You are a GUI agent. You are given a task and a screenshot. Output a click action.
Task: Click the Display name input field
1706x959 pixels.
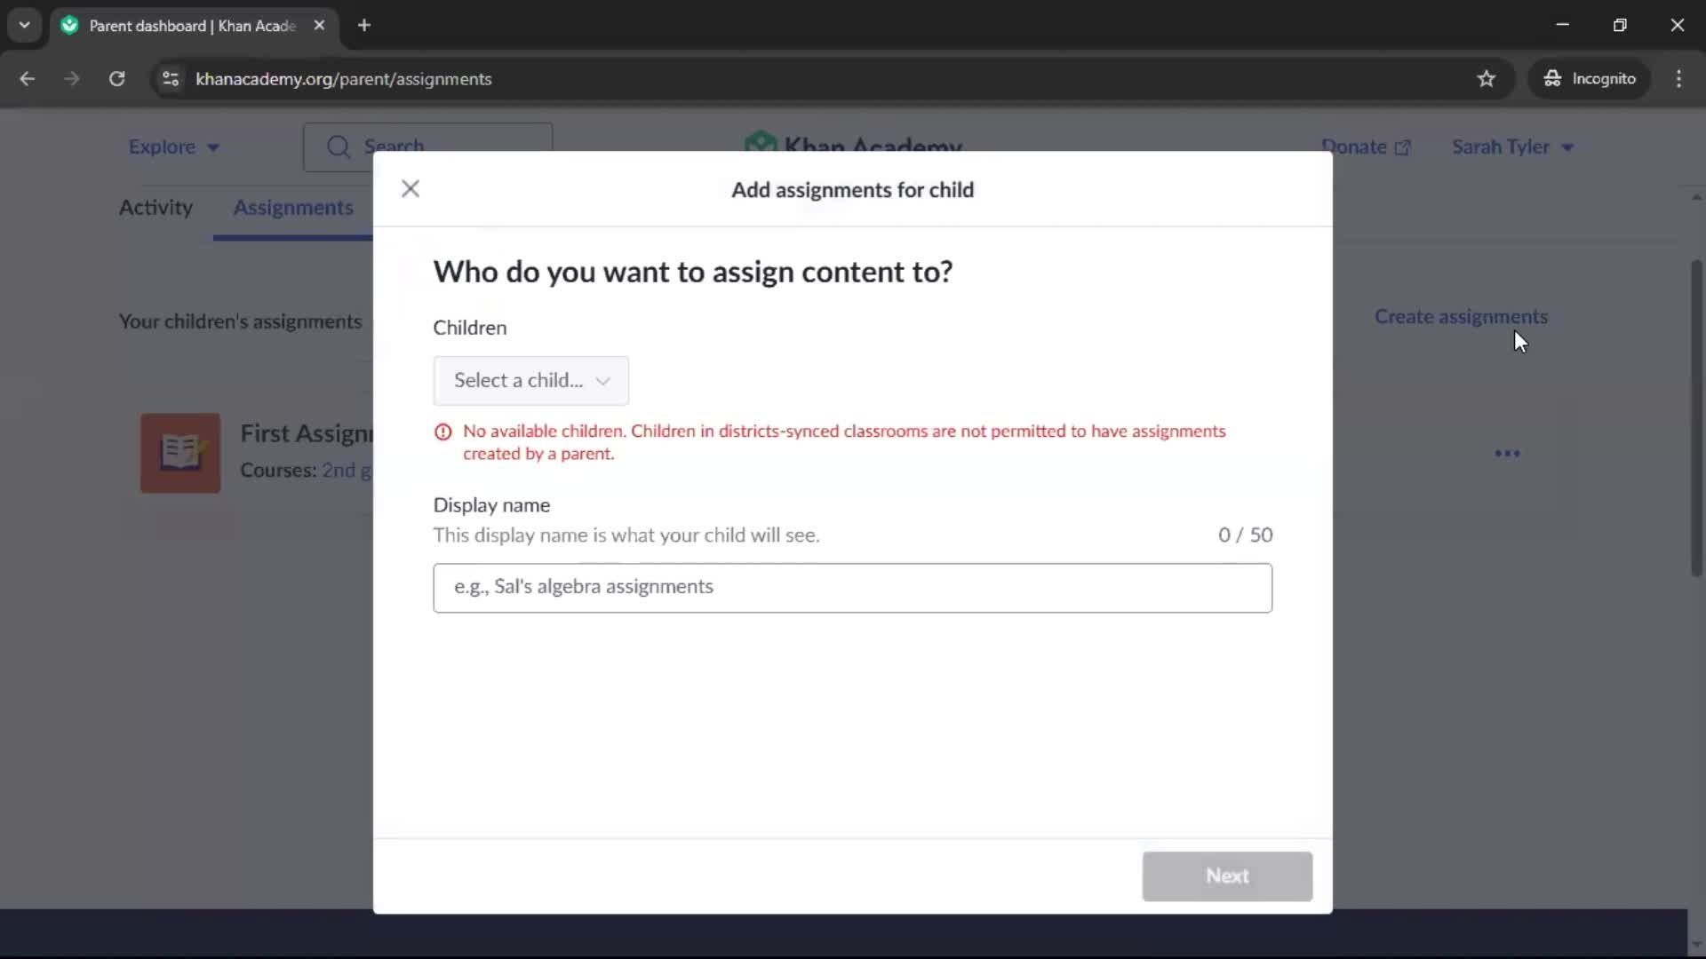point(852,587)
